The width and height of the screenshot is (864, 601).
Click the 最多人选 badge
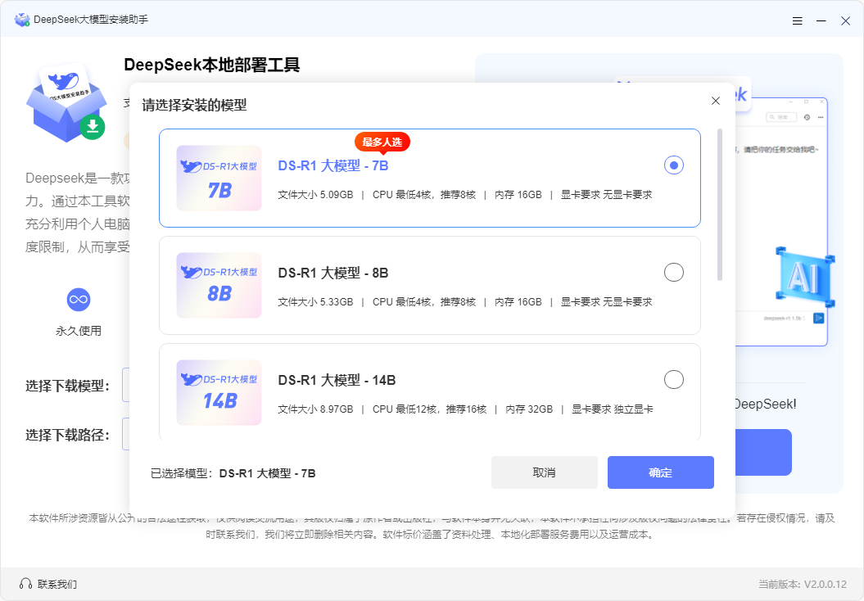382,142
